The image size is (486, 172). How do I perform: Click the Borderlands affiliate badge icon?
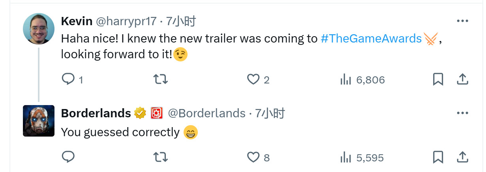[x=157, y=113]
